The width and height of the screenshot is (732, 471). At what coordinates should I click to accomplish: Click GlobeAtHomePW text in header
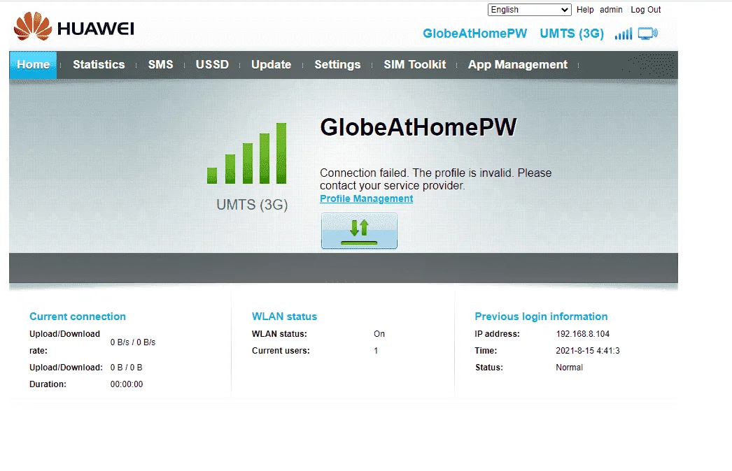point(474,34)
